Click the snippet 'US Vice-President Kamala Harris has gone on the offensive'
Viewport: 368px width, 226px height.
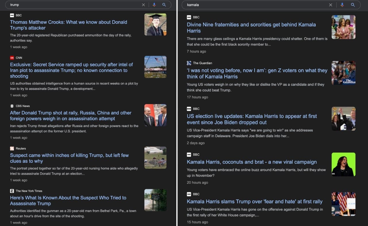click(255, 212)
